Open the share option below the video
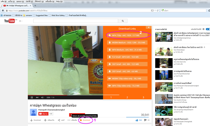This screenshot has height=126, width=210. click(x=61, y=120)
